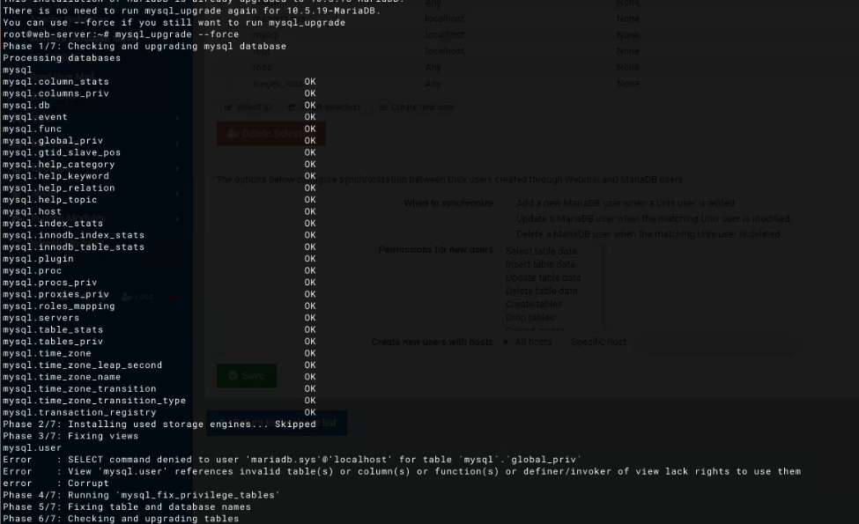Click OK status beside mysql.host
Screen dimensions: 859x524
pyautogui.click(x=310, y=211)
